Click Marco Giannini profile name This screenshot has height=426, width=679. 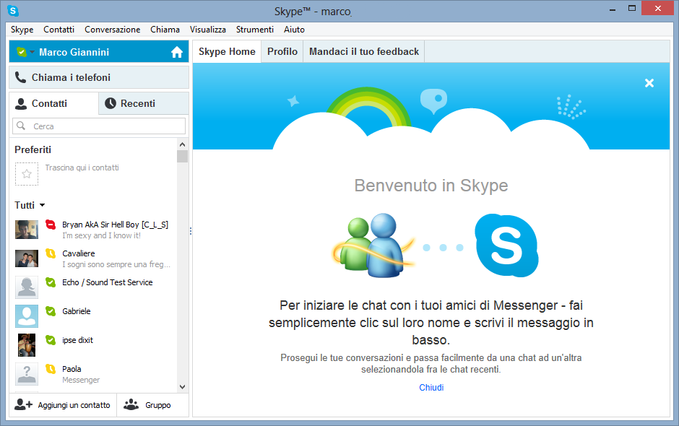(x=74, y=52)
